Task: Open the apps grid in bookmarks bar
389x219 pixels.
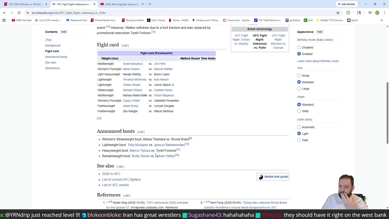Action: (x=4, y=20)
